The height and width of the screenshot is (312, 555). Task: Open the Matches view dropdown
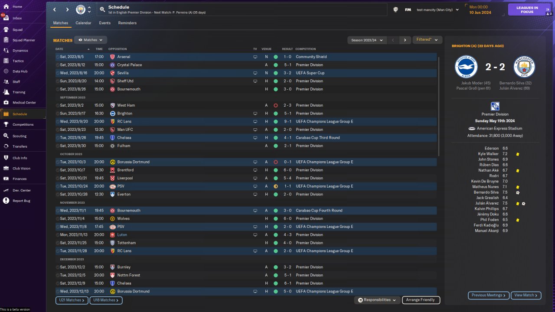click(91, 40)
